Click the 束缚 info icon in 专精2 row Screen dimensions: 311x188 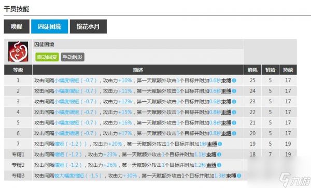pyautogui.click(x=219, y=165)
